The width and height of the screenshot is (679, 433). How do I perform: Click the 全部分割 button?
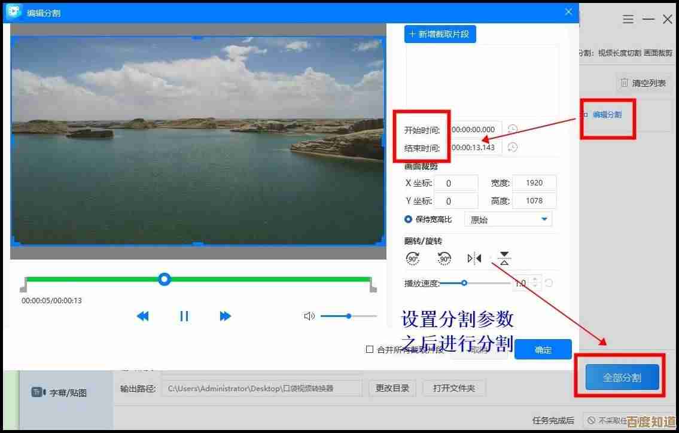tap(620, 377)
